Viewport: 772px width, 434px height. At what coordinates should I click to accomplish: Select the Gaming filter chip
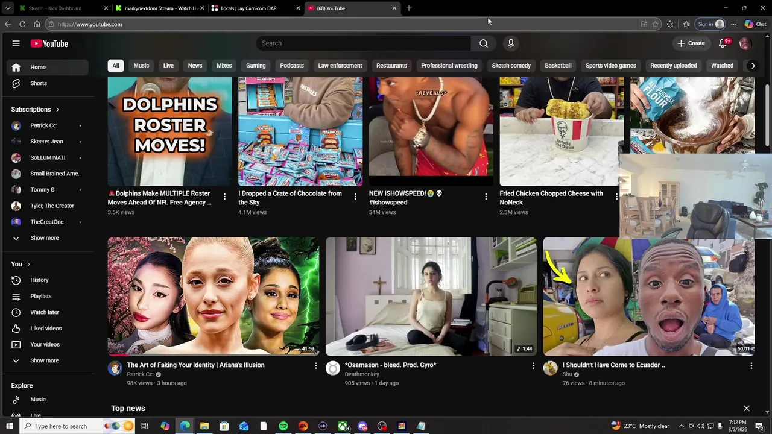click(256, 66)
